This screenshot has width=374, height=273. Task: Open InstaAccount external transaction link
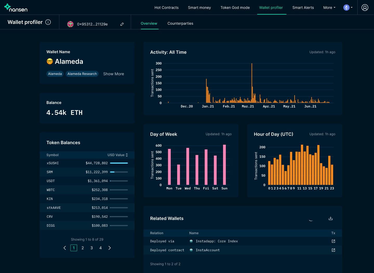[333, 250]
